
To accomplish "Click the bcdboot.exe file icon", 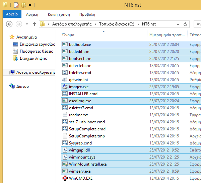I will tap(65, 44).
